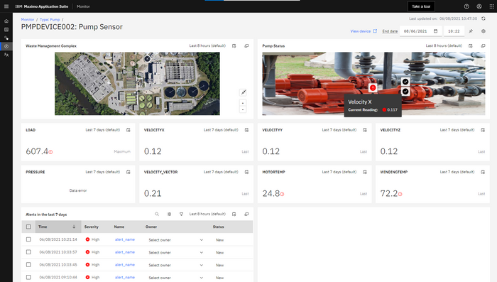Search the alerts table
The image size is (497, 282).
(157, 214)
